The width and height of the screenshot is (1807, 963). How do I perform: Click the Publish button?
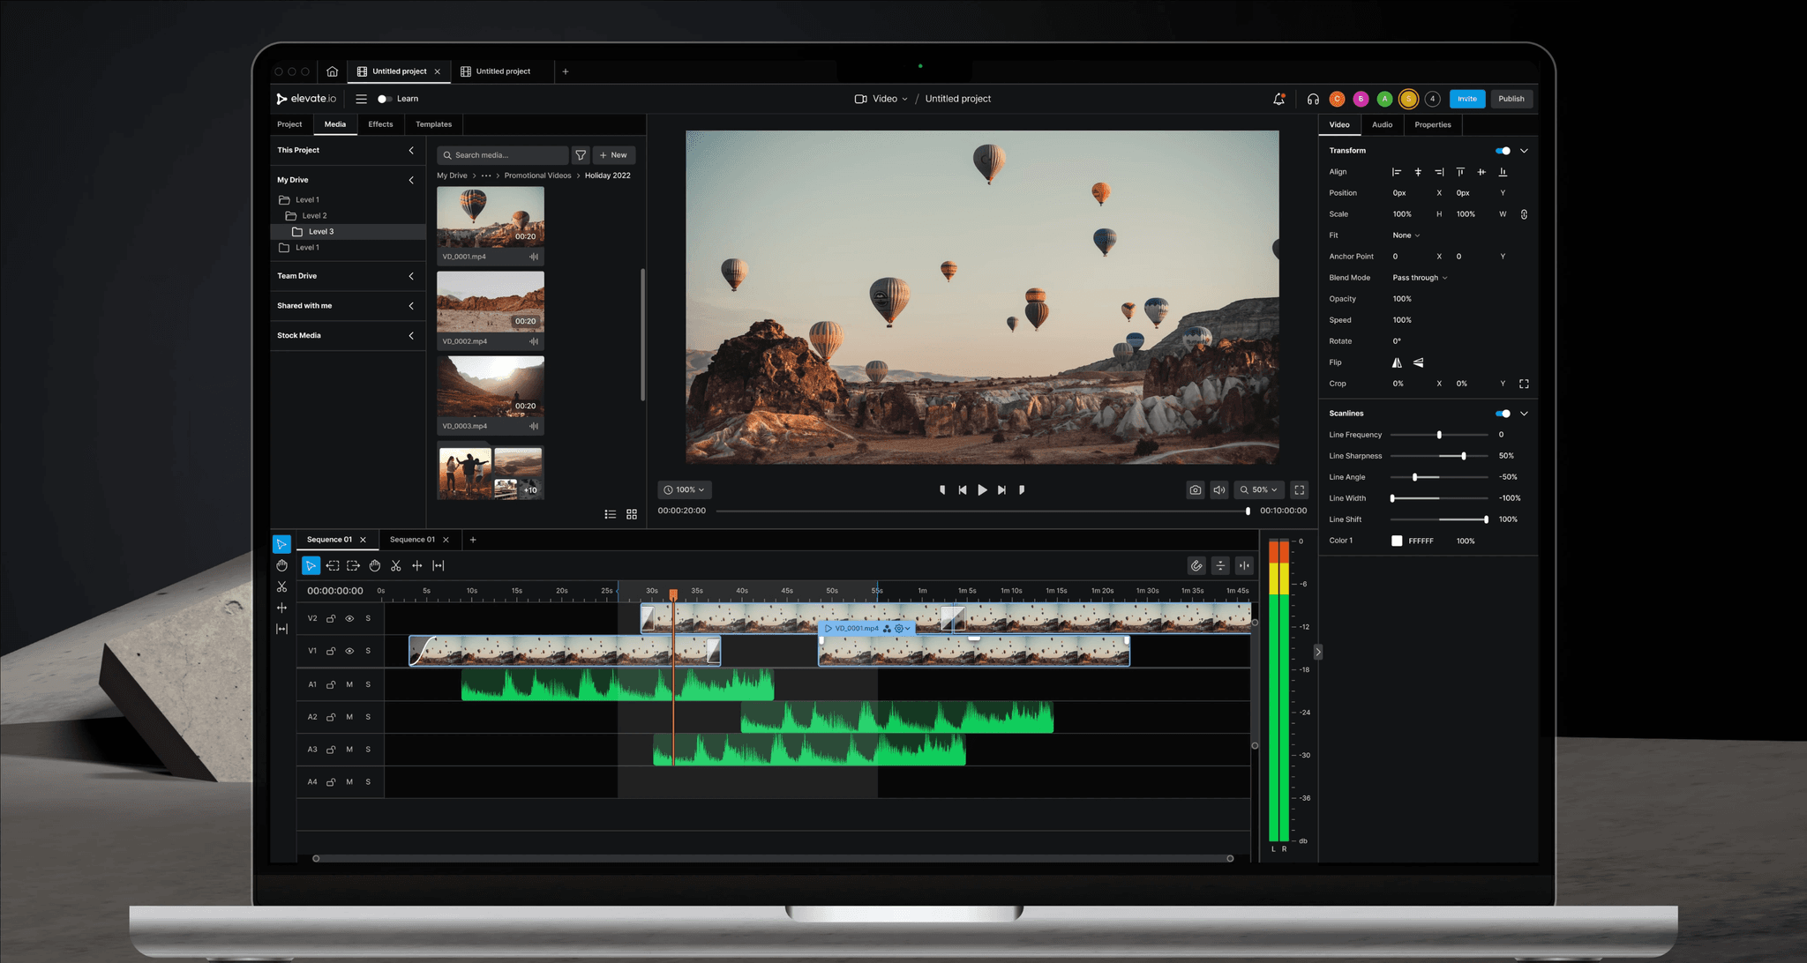coord(1511,99)
